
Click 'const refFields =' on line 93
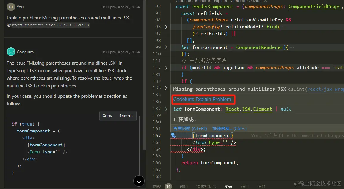pyautogui.click(x=205, y=13)
